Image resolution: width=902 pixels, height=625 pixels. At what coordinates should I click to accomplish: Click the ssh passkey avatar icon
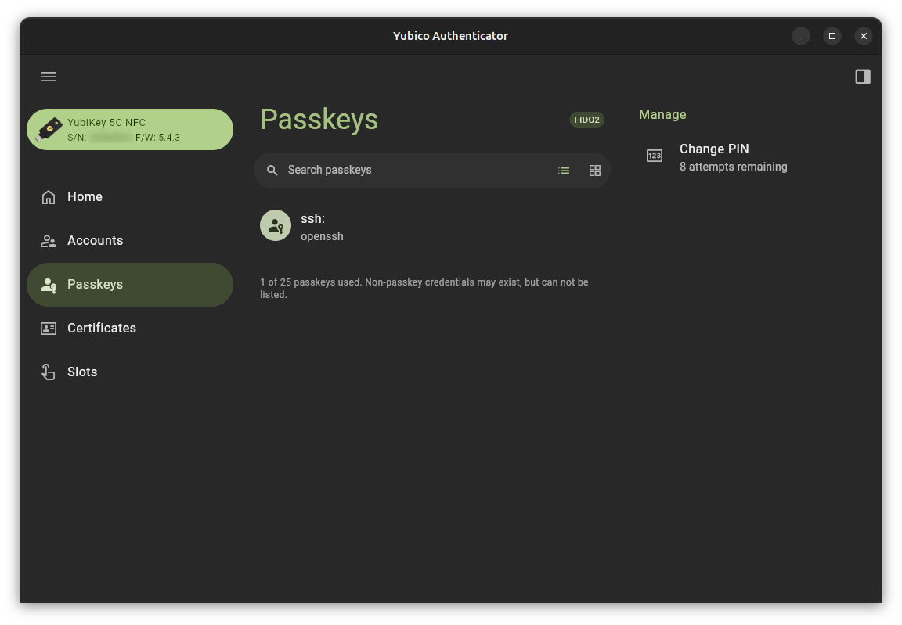click(x=276, y=225)
